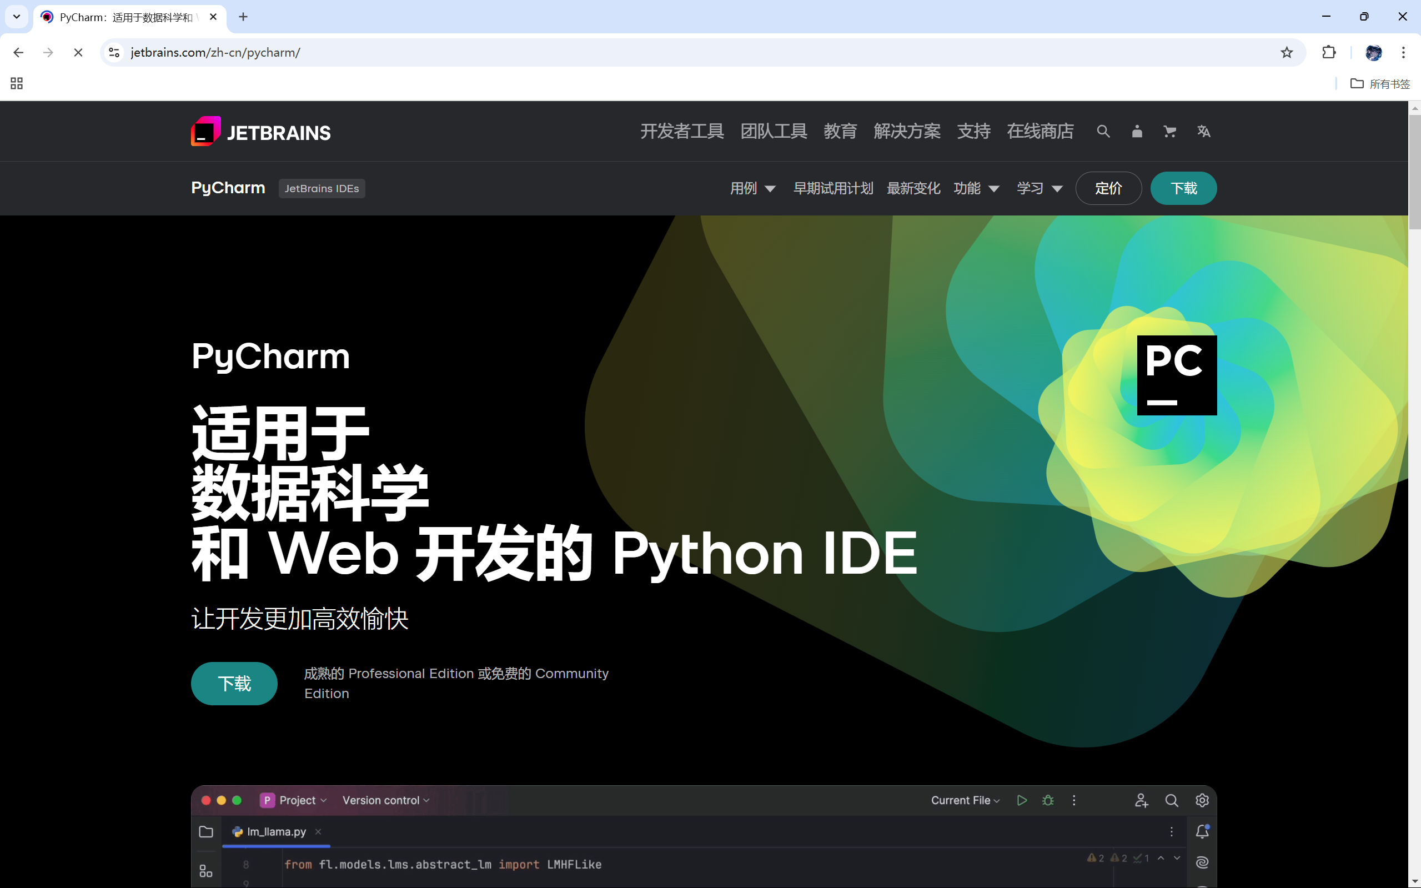Open the site search magnifier icon
This screenshot has width=1421, height=888.
(x=1103, y=131)
